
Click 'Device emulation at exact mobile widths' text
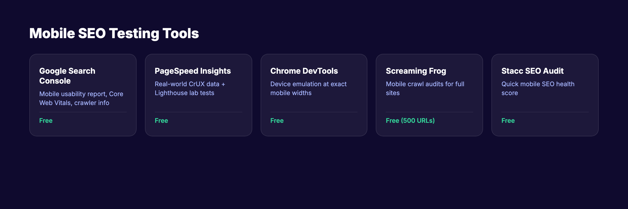[308, 88]
